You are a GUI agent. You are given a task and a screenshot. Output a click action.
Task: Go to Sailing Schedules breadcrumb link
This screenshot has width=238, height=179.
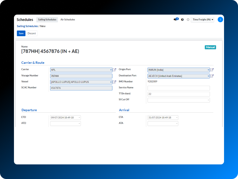coord(27,26)
